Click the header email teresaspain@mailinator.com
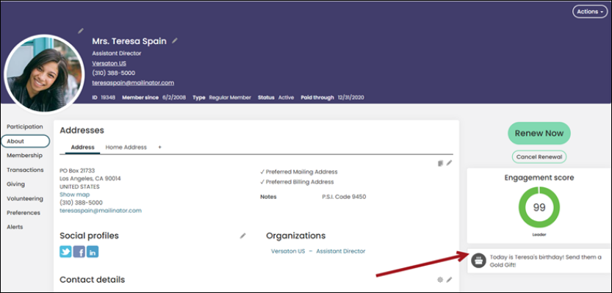Viewport: 612px width, 293px height. click(133, 83)
